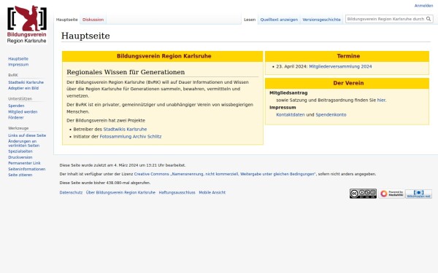438x273 pixels.
Task: Click the 'hier' link under Mitgliedsantrag
Action: pyautogui.click(x=381, y=100)
